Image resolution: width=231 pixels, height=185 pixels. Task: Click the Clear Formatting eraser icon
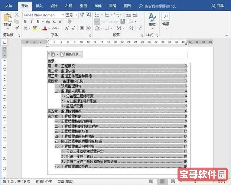69,21
